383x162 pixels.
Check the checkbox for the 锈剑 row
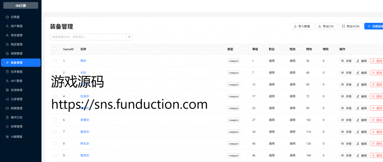55,61
